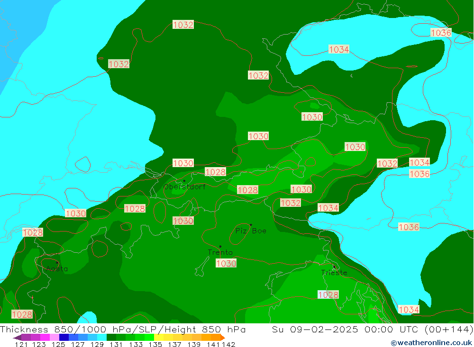Image resolution: width=474 pixels, height=347 pixels.
Task: Click the legend value 131
Action: [x=116, y=344]
